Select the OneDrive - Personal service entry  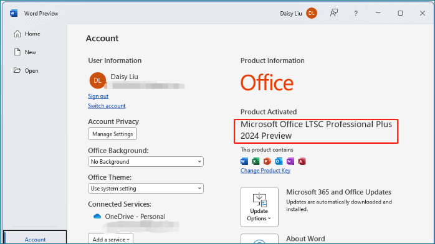(x=135, y=217)
